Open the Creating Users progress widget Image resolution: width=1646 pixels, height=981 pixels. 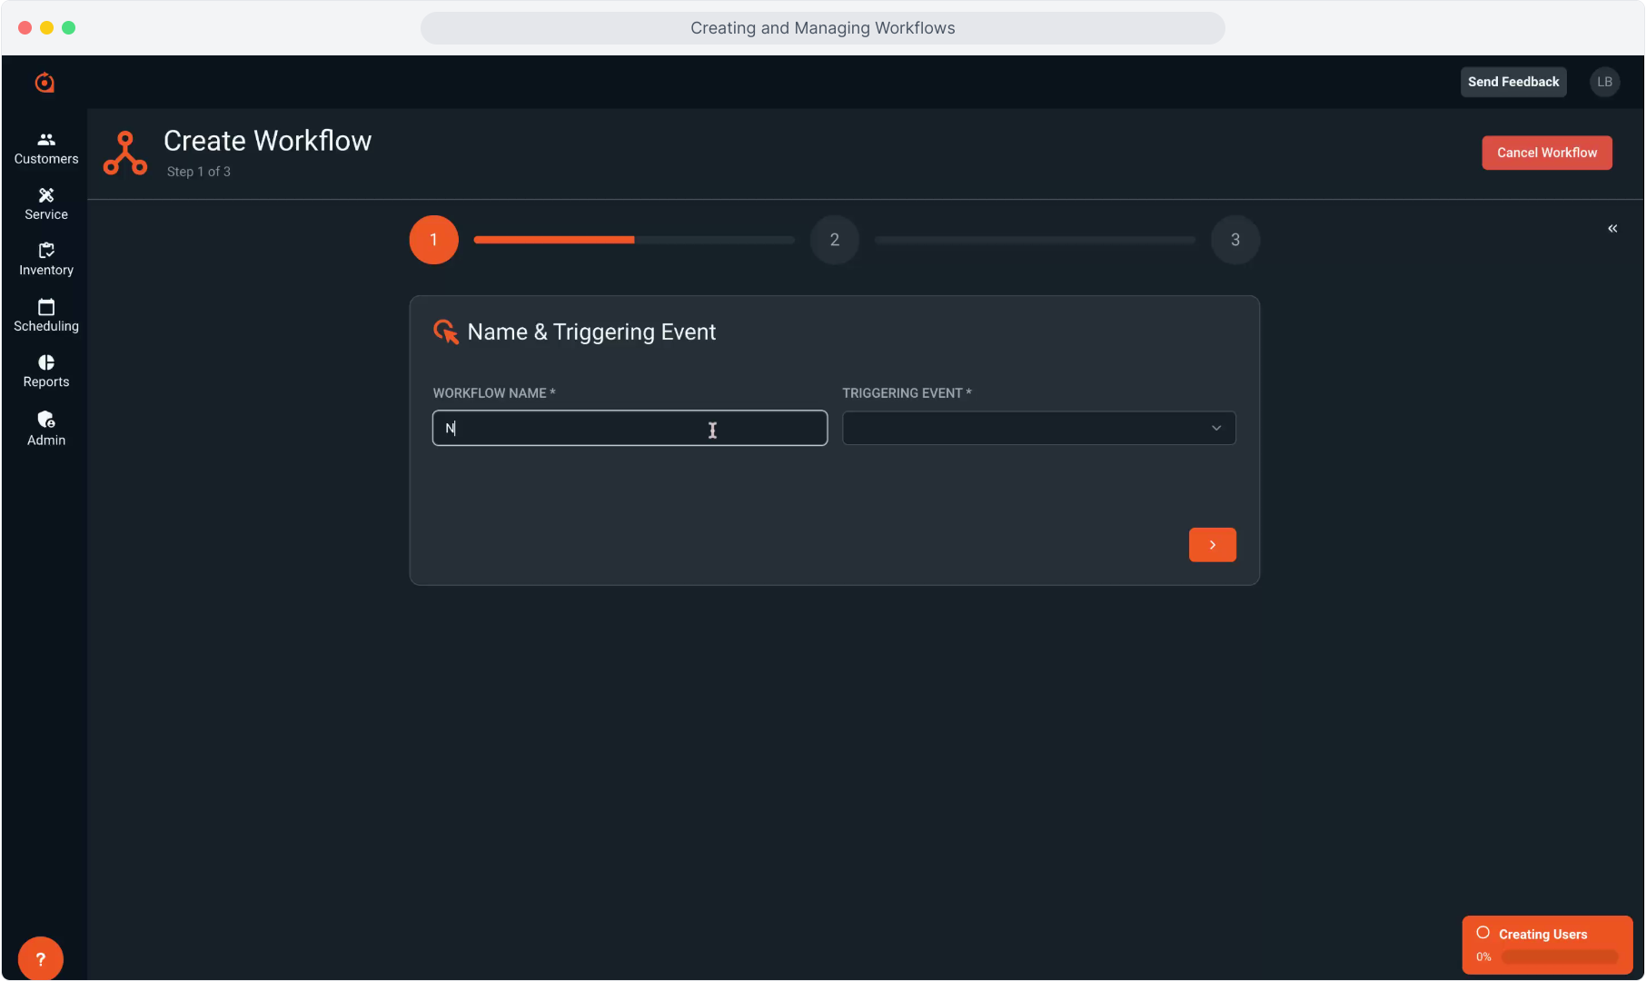pos(1548,945)
